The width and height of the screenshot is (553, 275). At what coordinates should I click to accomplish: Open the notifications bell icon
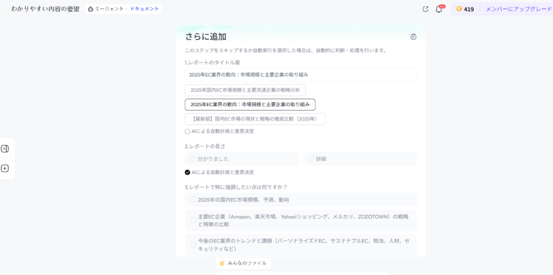point(439,9)
